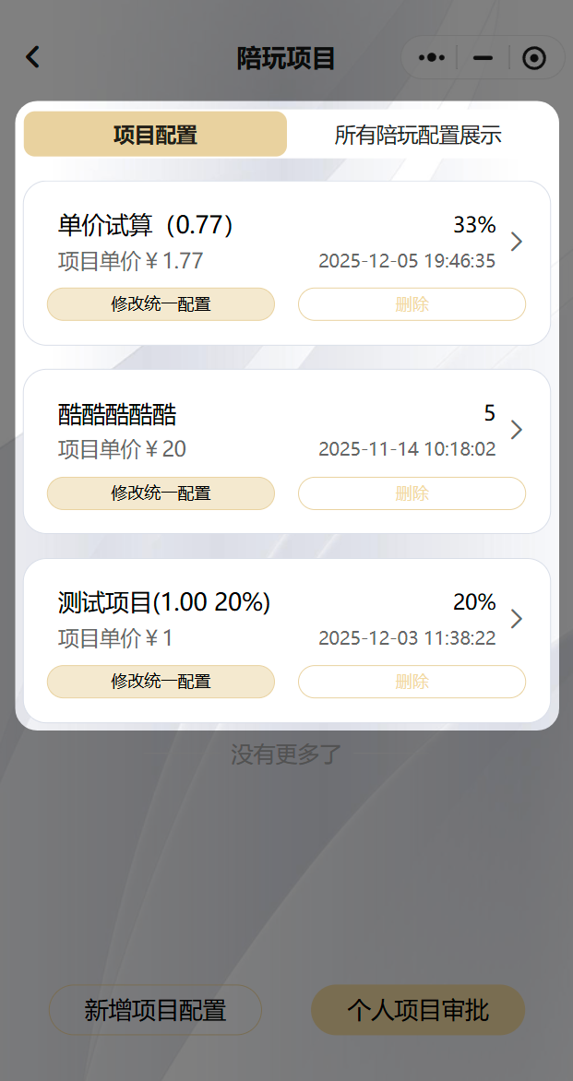The image size is (573, 1081).
Task: Delete the 测试项目 project via 删除
Action: pyautogui.click(x=412, y=682)
